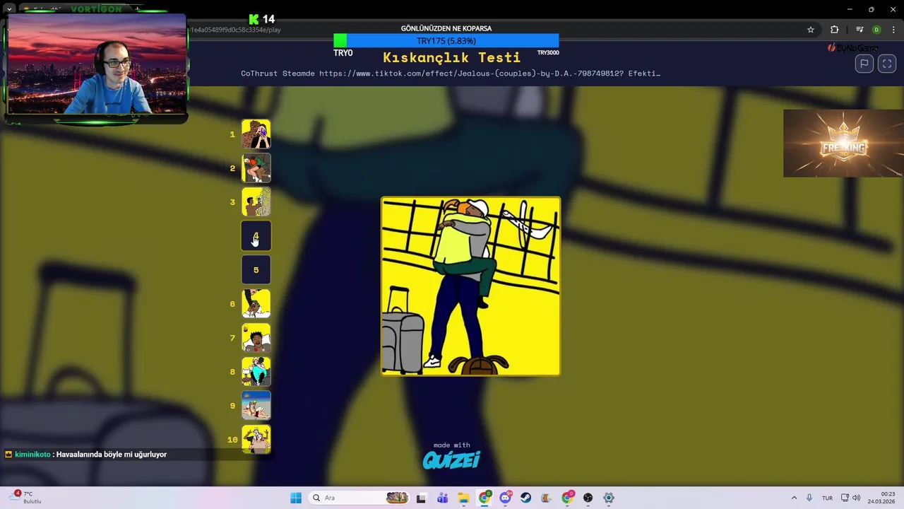
Task: Click the microphone tray icon
Action: 809,498
